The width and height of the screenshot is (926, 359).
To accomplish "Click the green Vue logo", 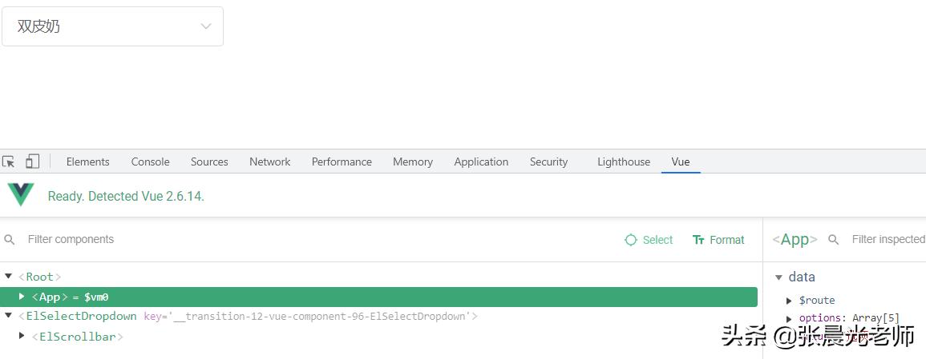I will pyautogui.click(x=21, y=195).
